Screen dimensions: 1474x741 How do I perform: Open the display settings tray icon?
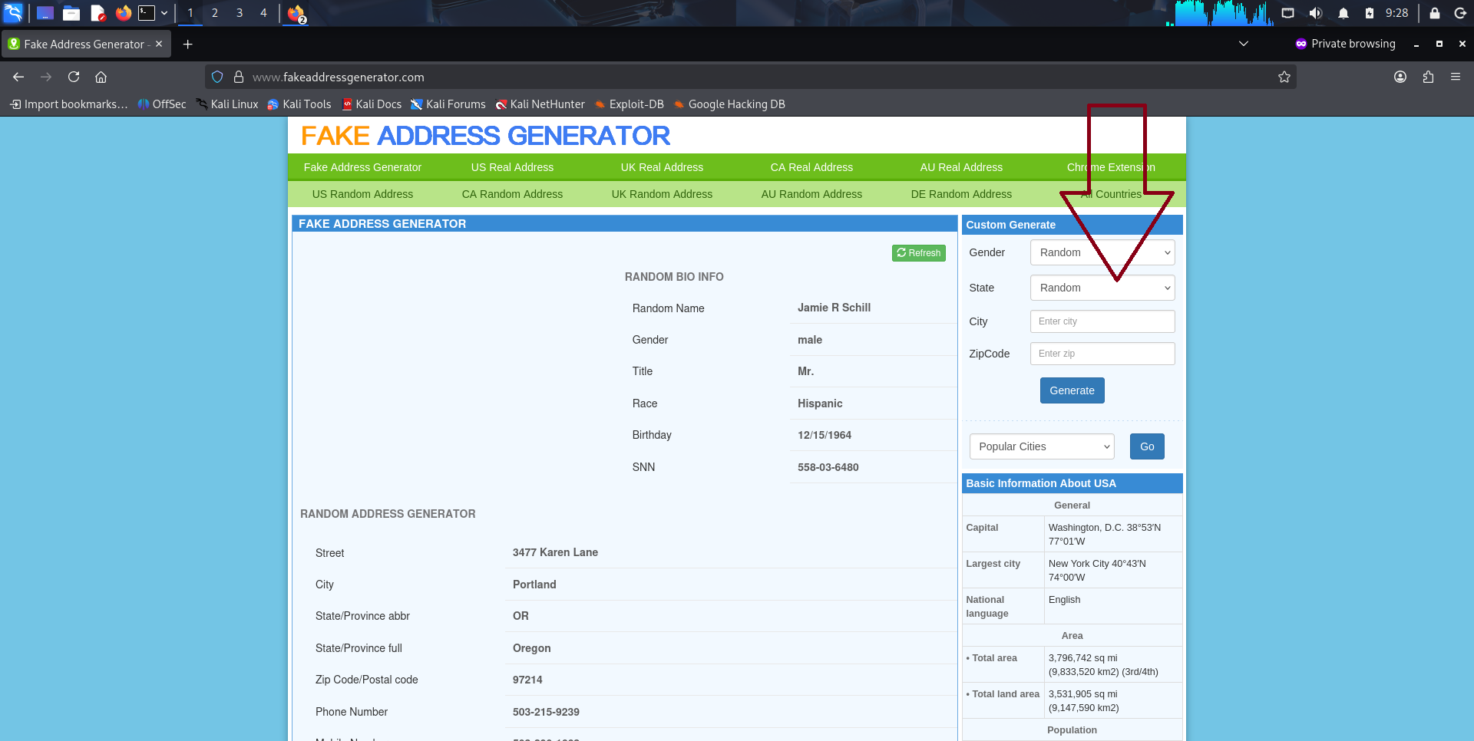(x=1288, y=13)
